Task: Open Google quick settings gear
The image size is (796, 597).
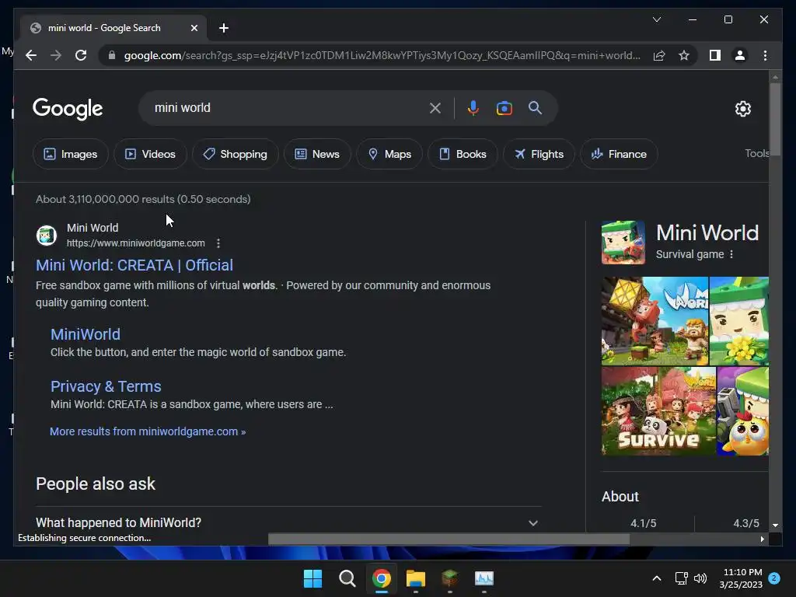Action: coord(742,108)
